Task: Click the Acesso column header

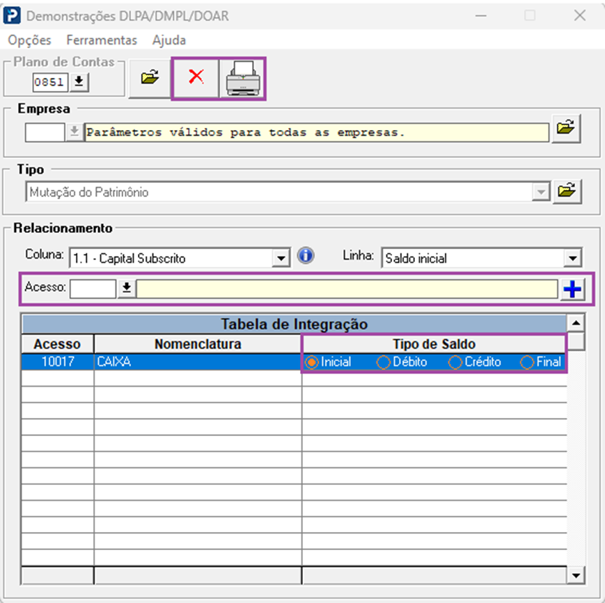Action: pyautogui.click(x=58, y=344)
